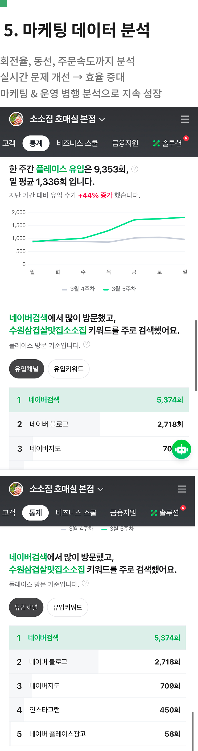
Task: Open the hamburger menu in lower header
Action: (x=182, y=489)
